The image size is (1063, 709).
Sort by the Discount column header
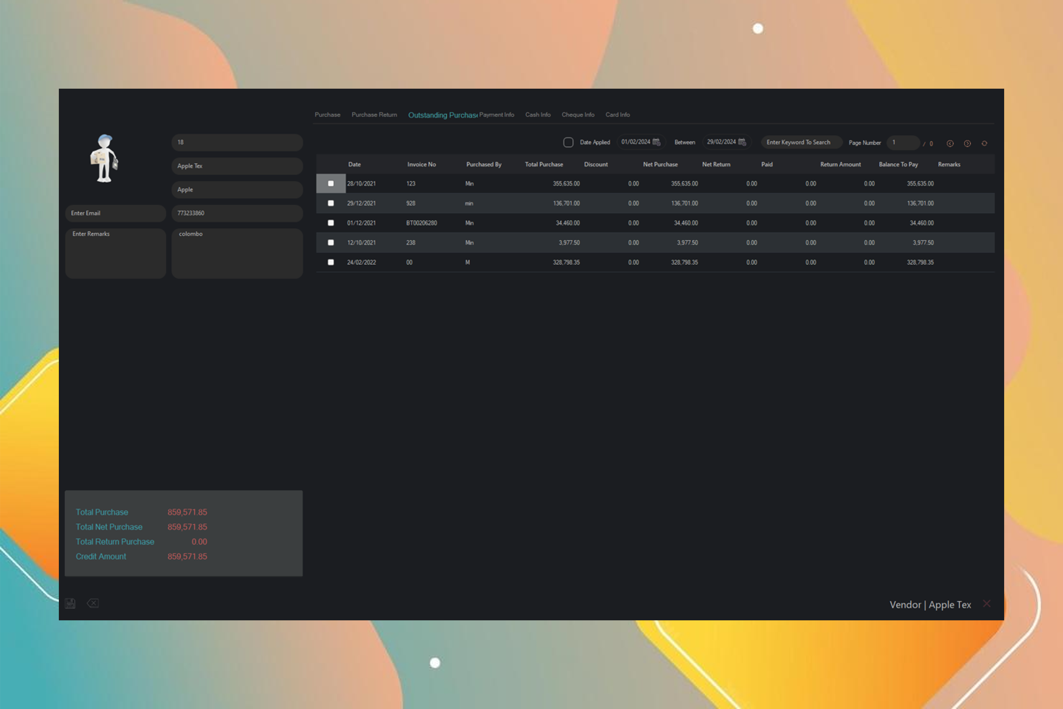(596, 165)
